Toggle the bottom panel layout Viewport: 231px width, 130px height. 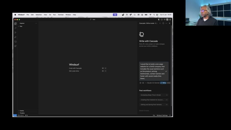click(162, 19)
